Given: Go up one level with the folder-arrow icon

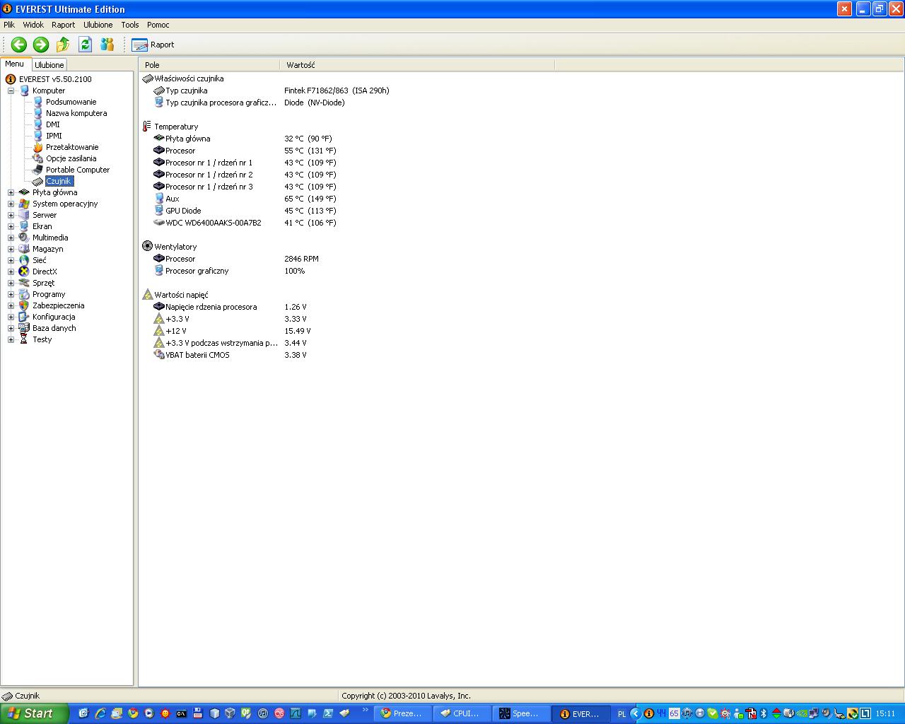Looking at the screenshot, I should pos(63,45).
